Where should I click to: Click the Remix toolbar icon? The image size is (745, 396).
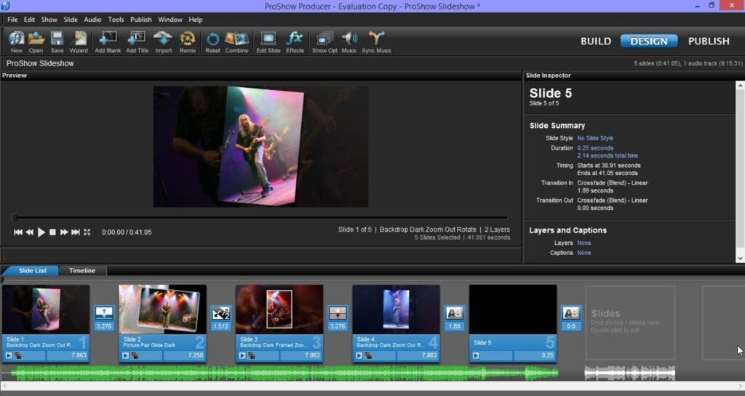tap(188, 41)
